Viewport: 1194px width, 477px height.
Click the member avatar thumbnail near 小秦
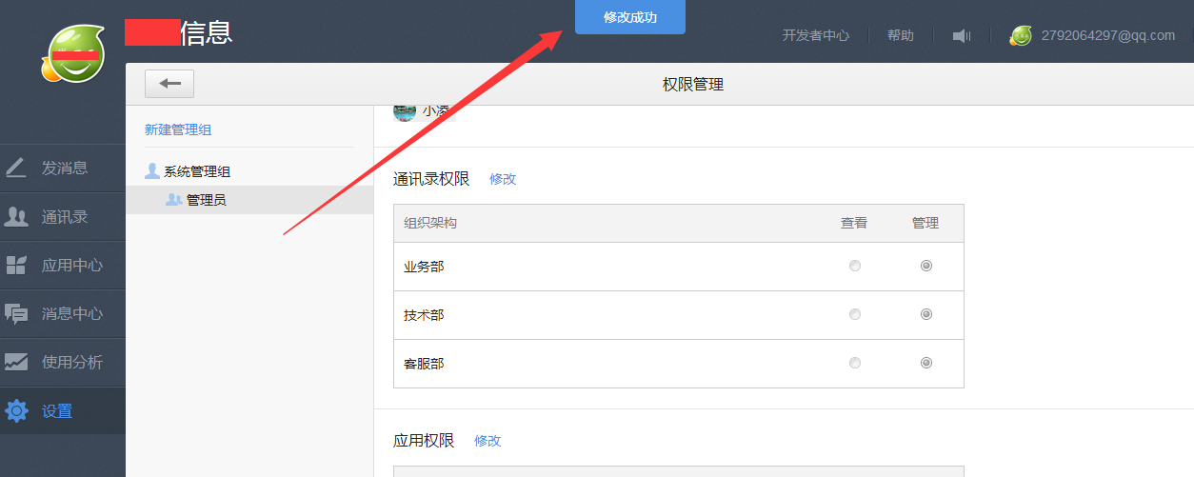point(405,111)
